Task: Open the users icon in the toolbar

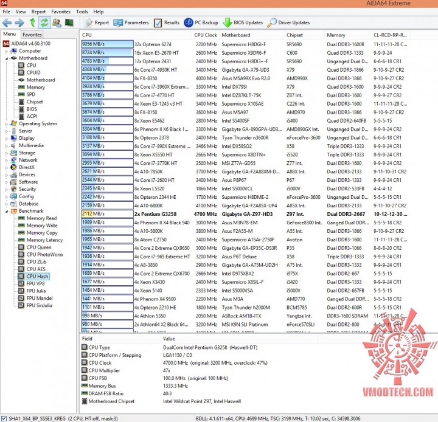Action: pos(57,22)
